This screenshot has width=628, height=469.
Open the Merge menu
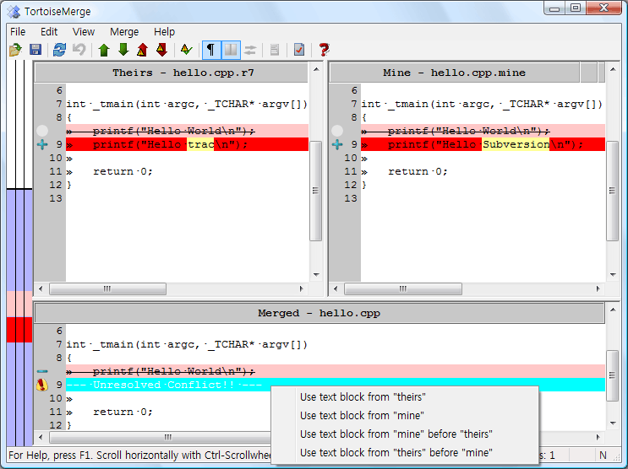point(124,31)
